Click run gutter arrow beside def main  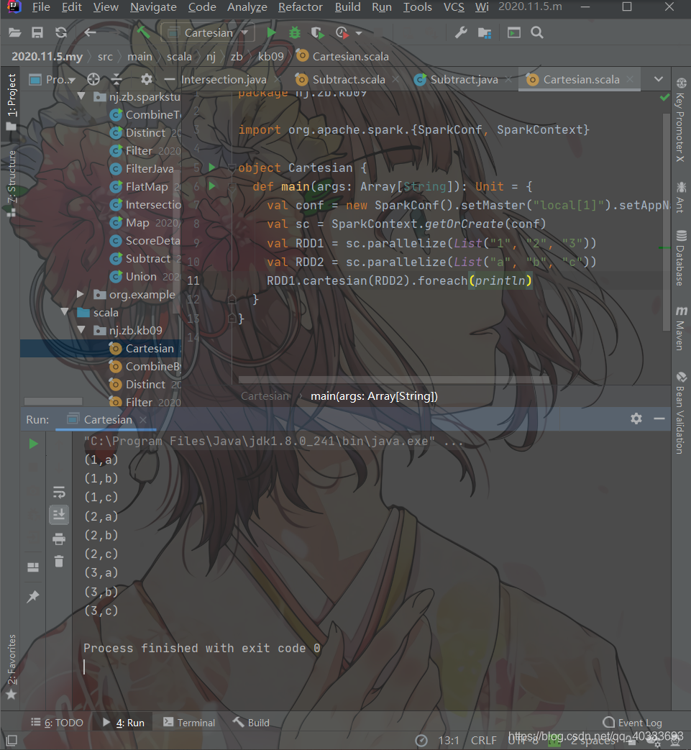[212, 186]
